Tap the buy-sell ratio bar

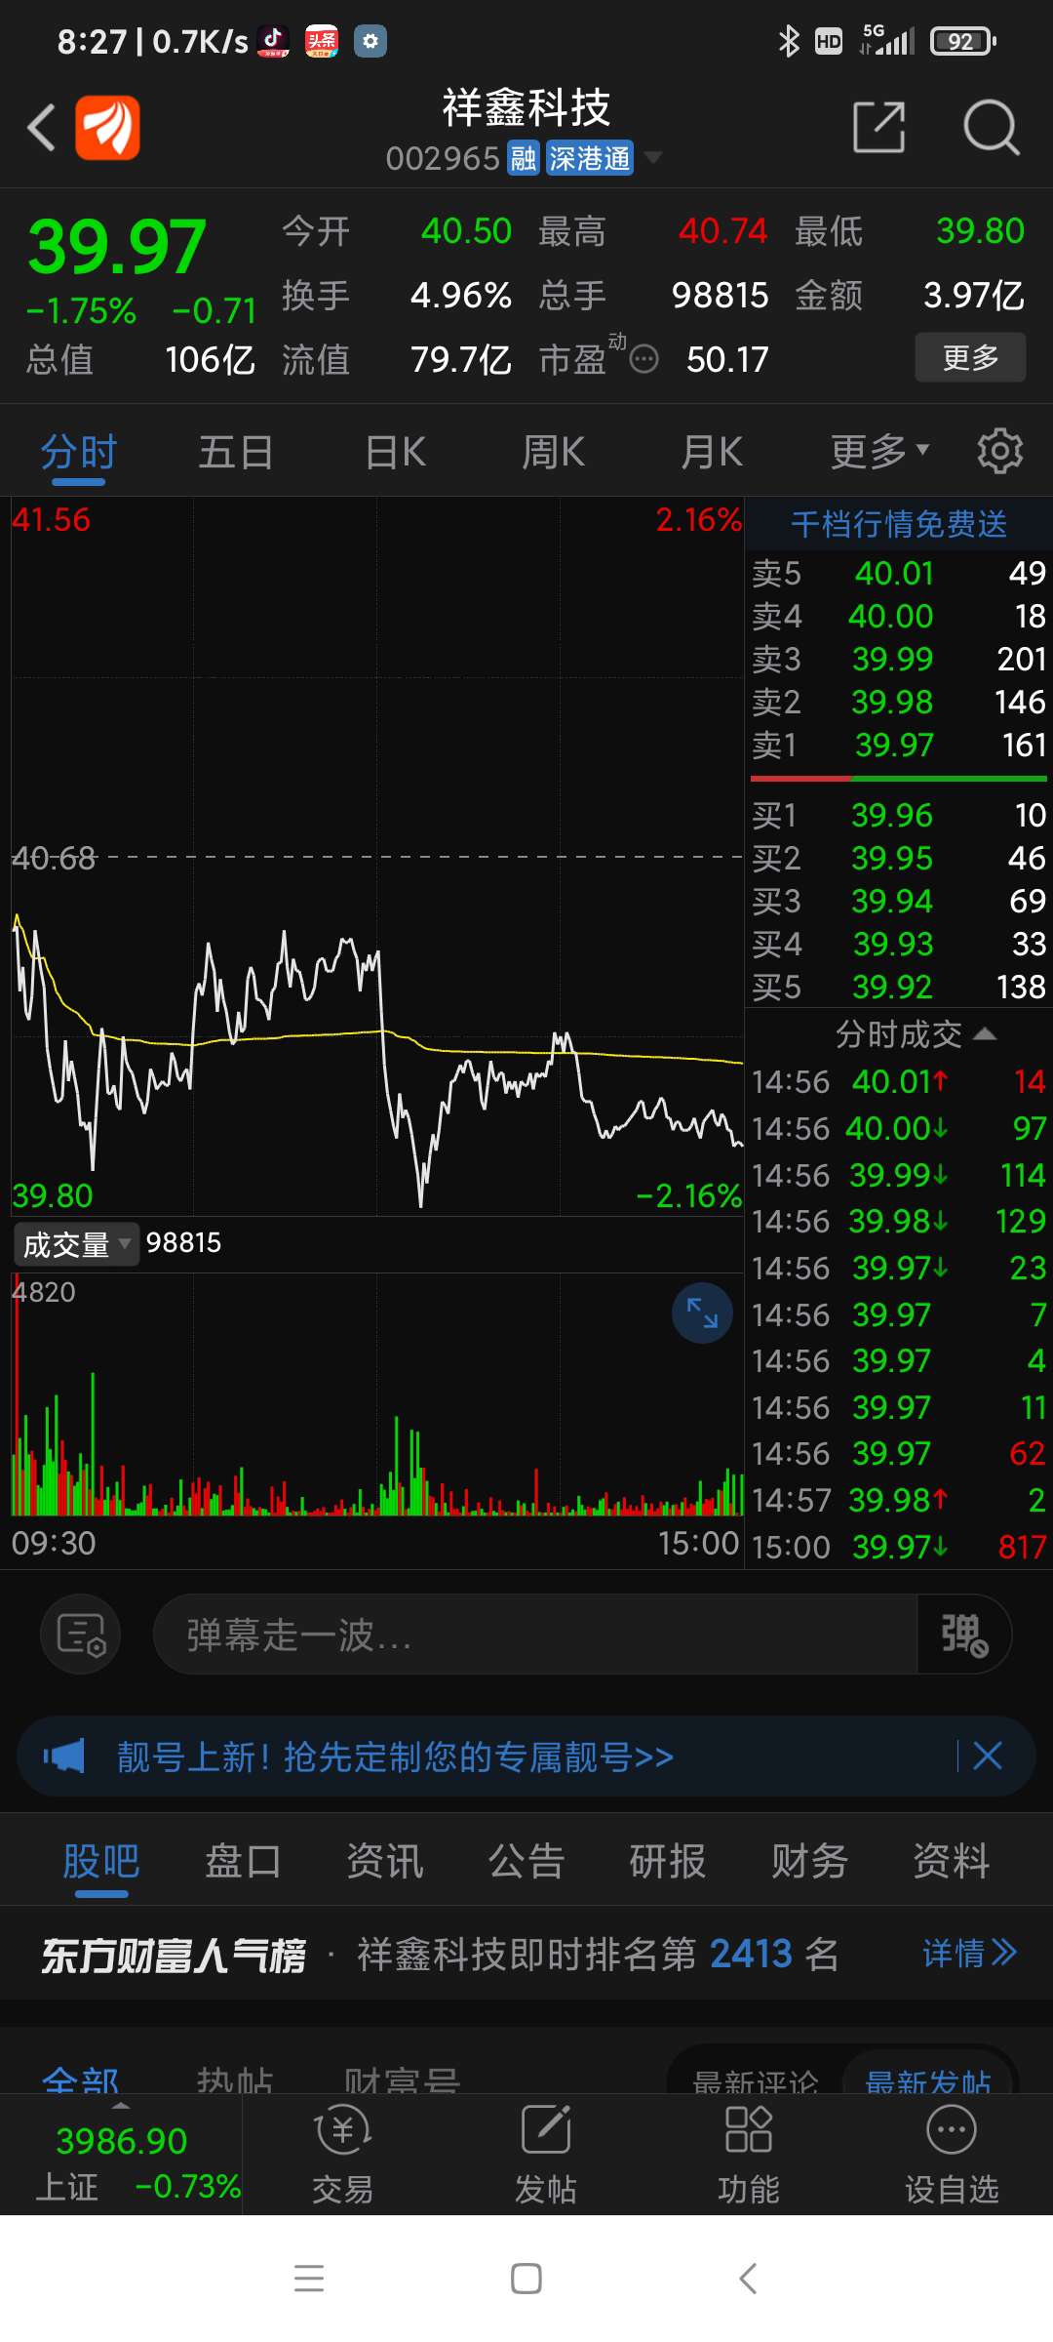(x=899, y=779)
